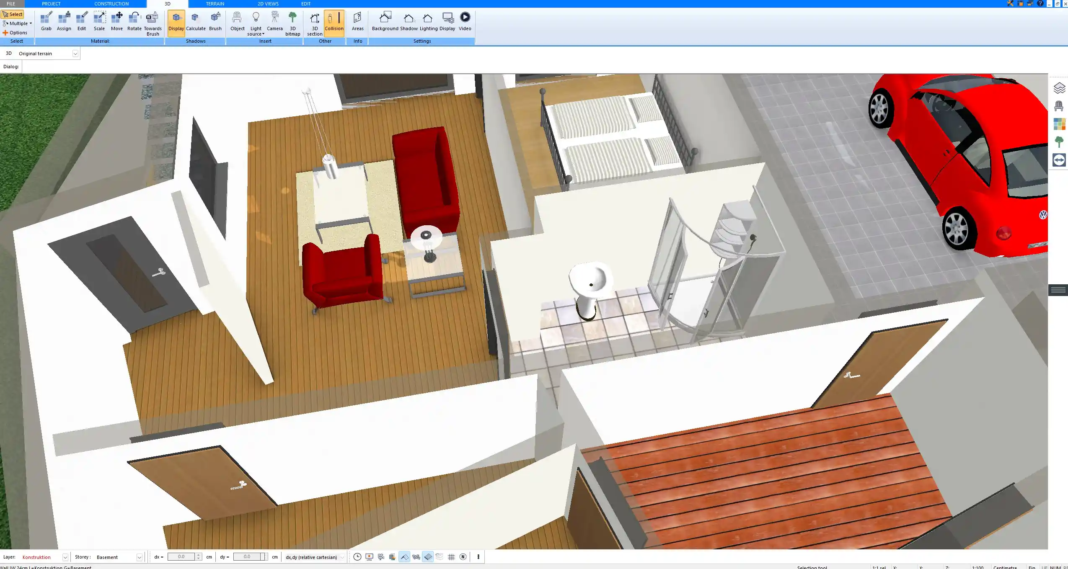This screenshot has width=1068, height=569.
Task: Choose the Scale material tool
Action: [x=99, y=21]
